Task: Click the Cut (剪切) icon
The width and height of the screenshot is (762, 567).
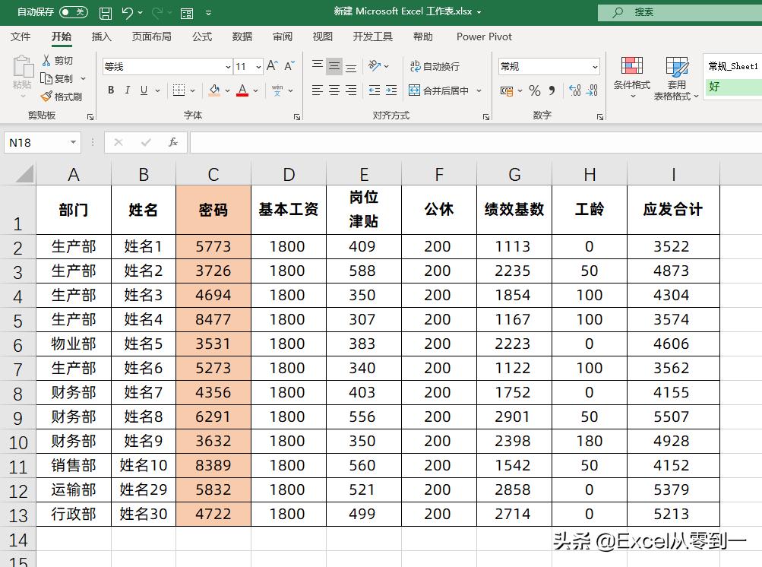Action: [x=46, y=60]
